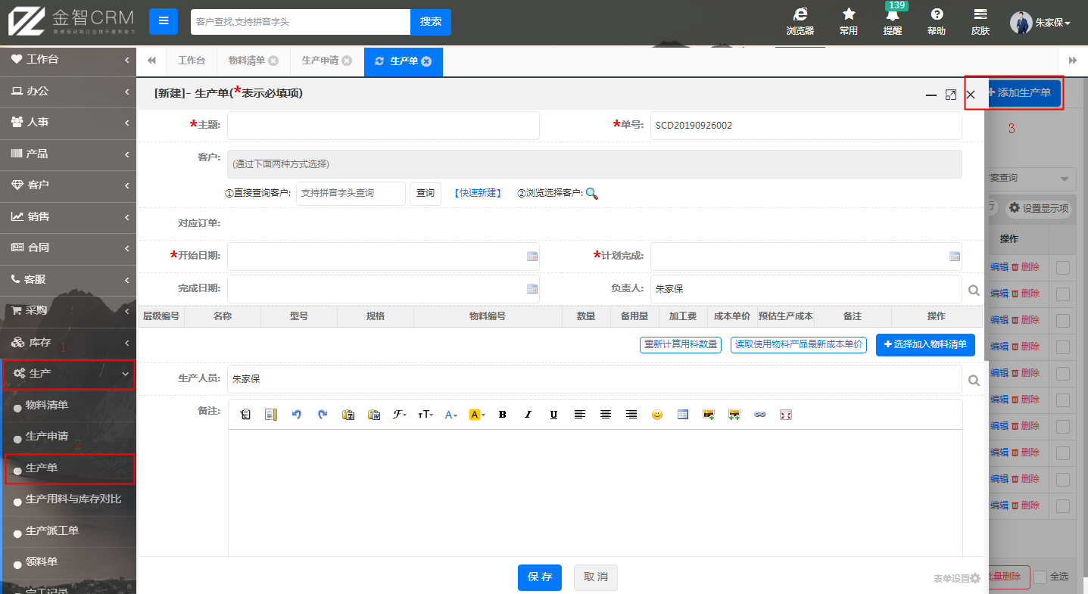
Task: Open the 帮助 help icon
Action: 937,22
